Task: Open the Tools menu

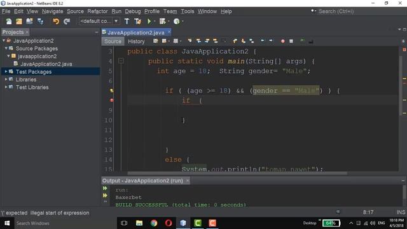Action: point(188,11)
